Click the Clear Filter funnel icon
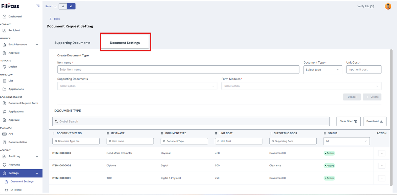This screenshot has width=397, height=195. click(356, 121)
